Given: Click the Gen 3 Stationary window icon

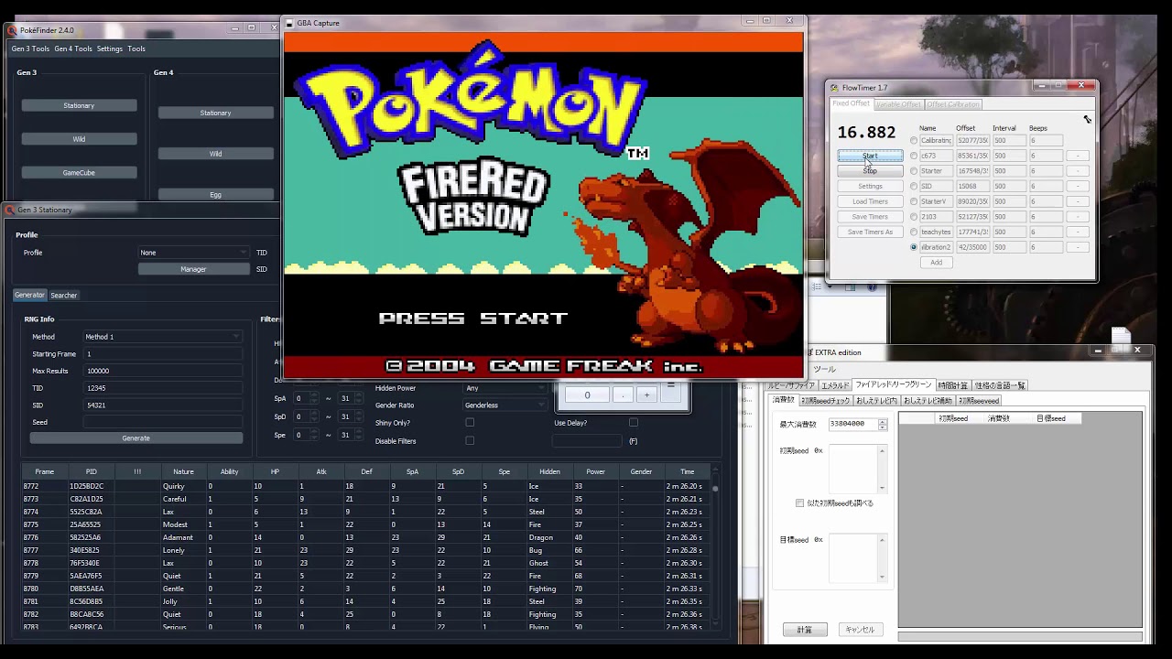Looking at the screenshot, I should coord(10,210).
